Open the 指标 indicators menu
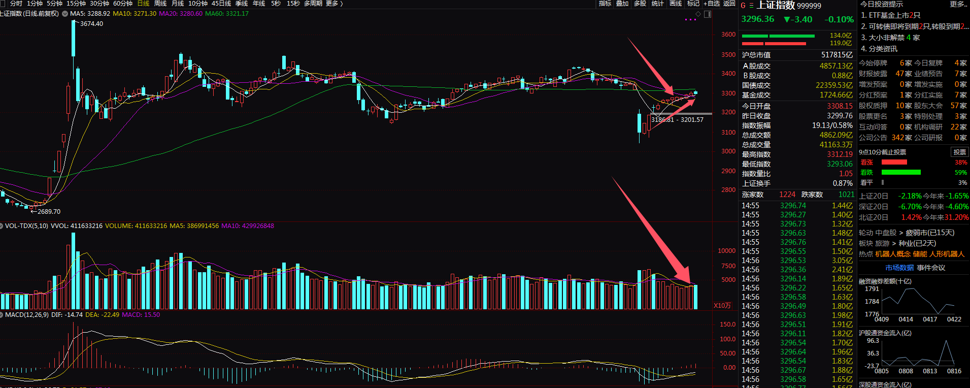 coord(605,4)
